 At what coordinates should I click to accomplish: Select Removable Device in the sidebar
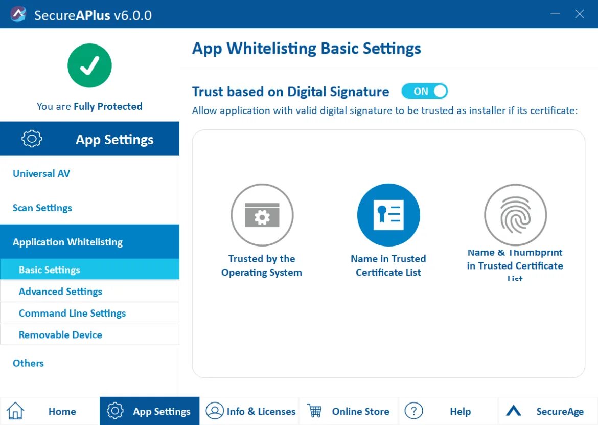[x=60, y=334]
